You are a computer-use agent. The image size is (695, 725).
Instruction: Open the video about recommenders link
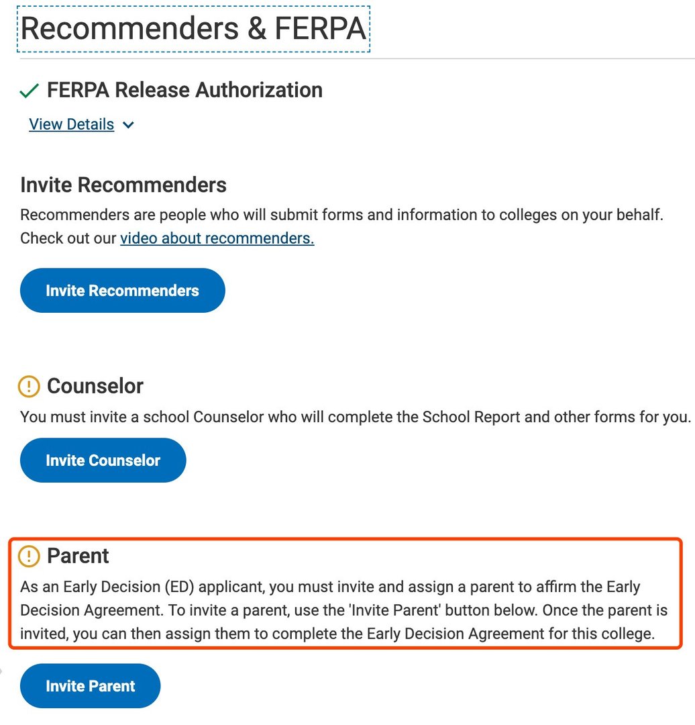click(217, 238)
